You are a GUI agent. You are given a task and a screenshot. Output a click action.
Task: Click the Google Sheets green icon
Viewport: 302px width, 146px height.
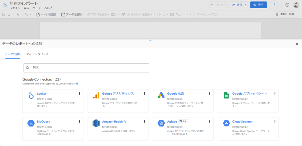coord(226,95)
